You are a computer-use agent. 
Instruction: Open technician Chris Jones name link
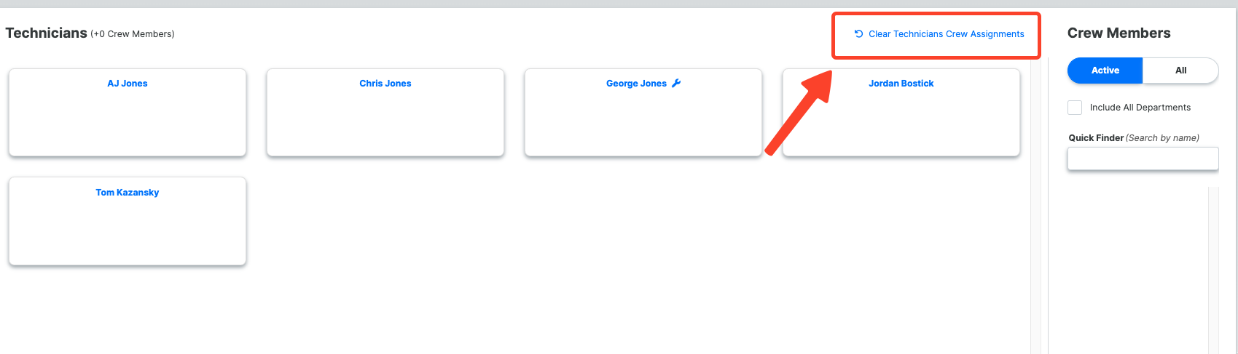(x=385, y=84)
